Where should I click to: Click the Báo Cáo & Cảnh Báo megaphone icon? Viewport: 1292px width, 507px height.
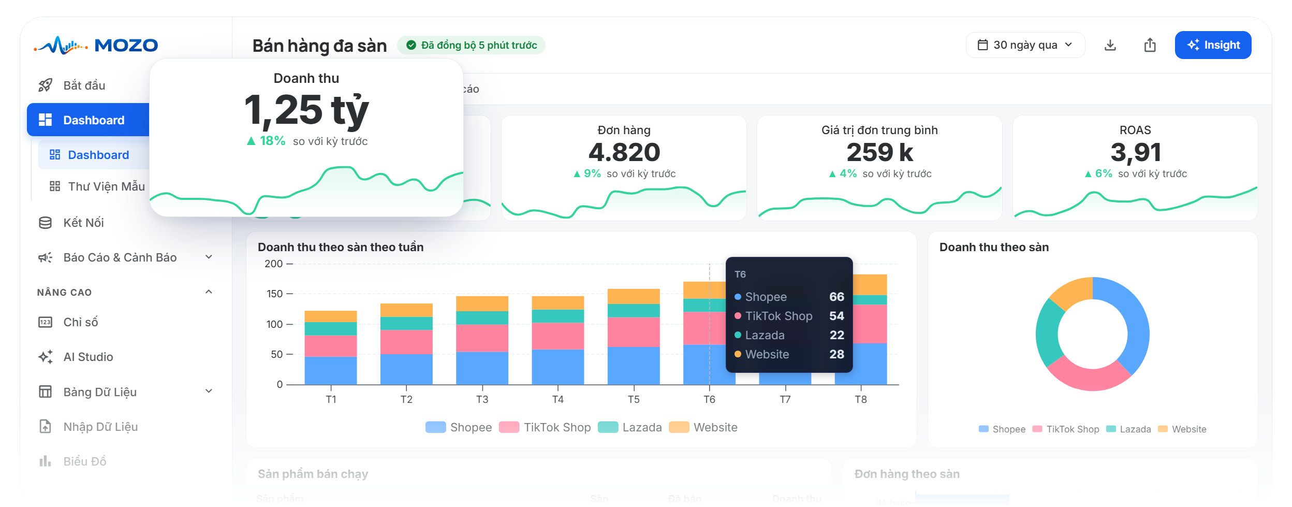click(x=46, y=257)
